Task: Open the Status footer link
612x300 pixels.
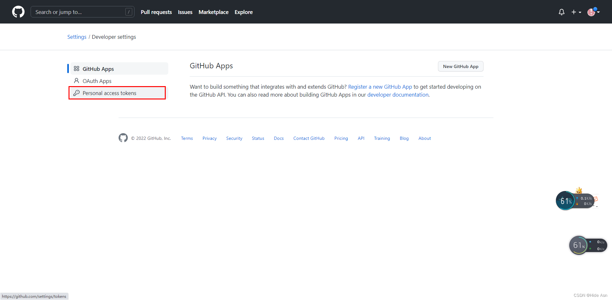Action: tap(258, 138)
